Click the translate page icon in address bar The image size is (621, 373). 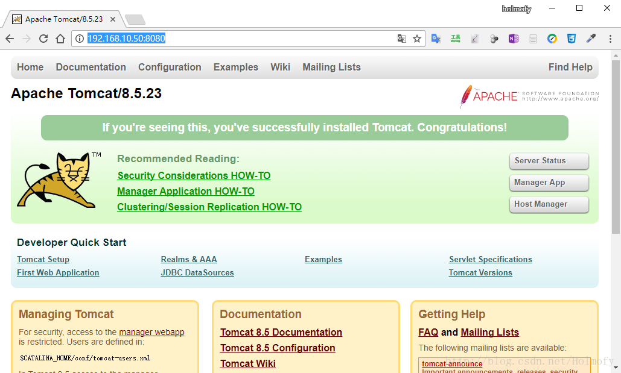(401, 39)
